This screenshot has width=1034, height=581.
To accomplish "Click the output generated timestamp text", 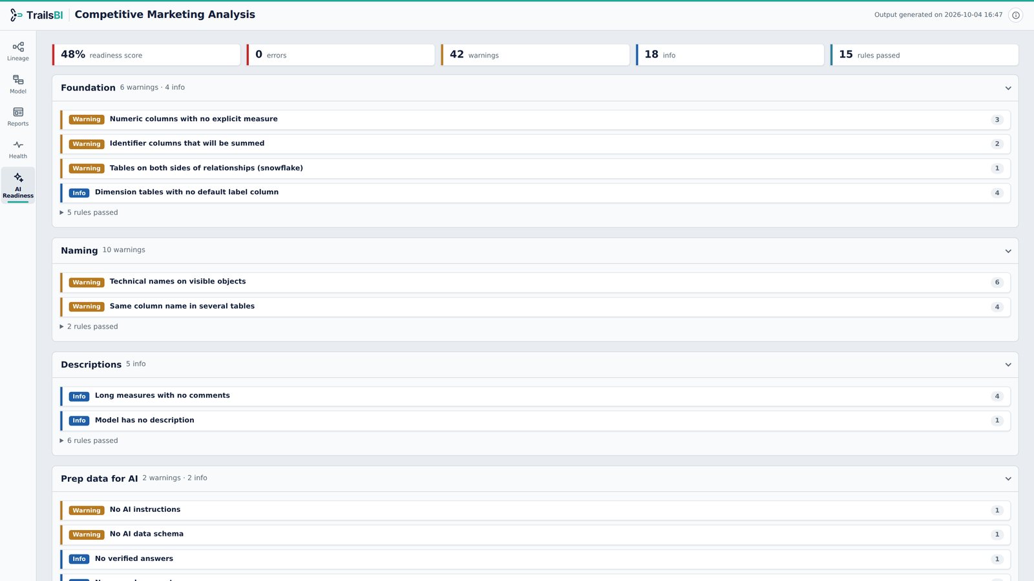I will tap(938, 15).
